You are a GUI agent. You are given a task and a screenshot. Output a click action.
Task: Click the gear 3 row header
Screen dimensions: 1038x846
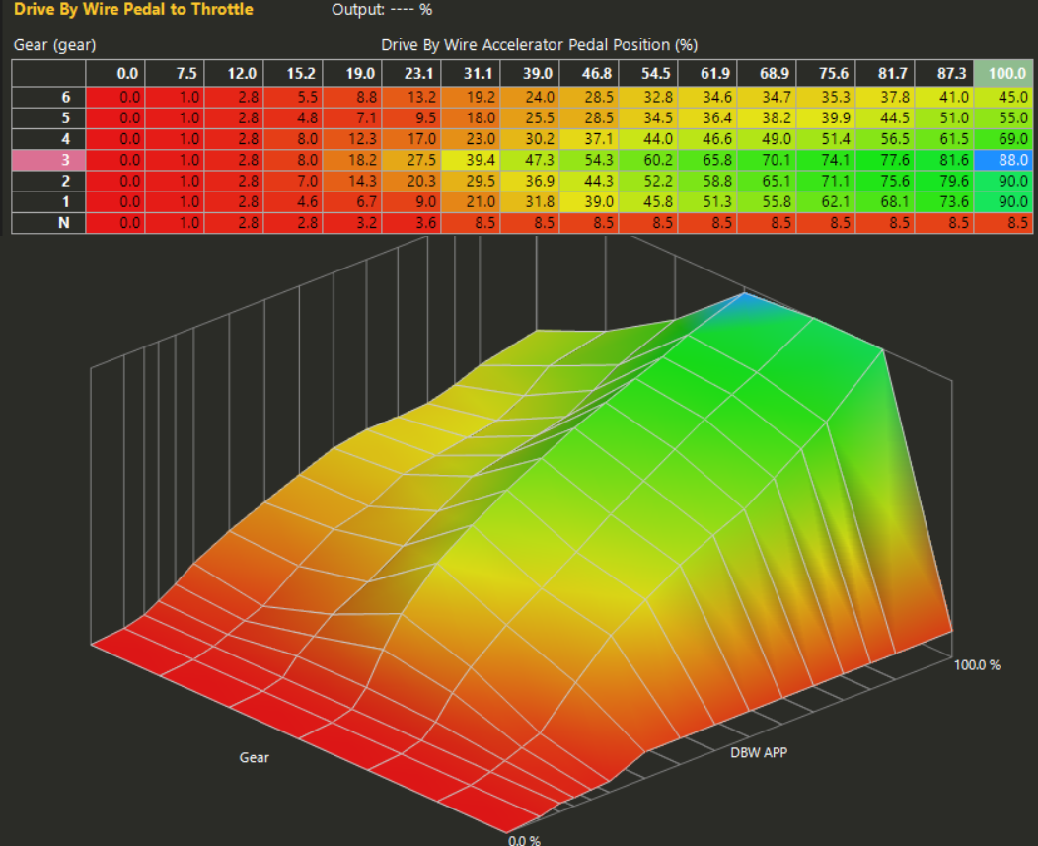point(49,159)
